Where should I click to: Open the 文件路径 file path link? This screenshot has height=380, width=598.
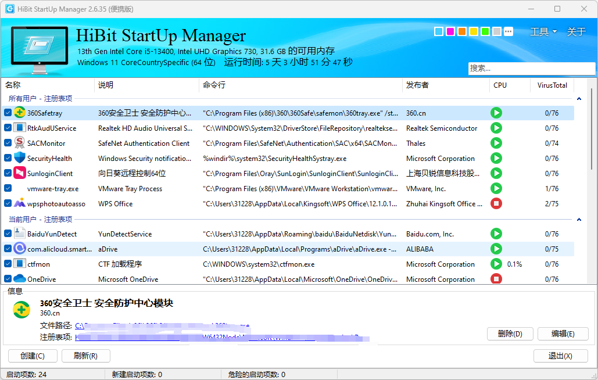(162, 326)
